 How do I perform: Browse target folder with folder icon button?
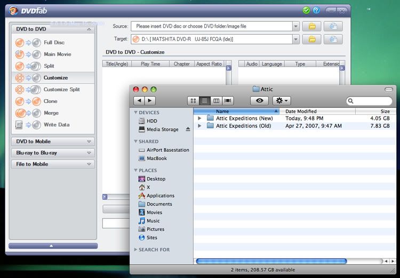coord(312,39)
